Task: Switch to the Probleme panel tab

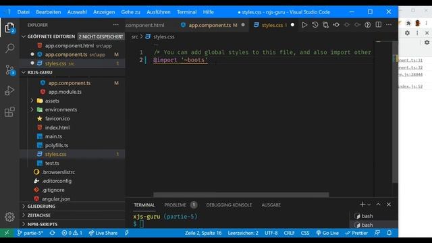Action: 175,205
